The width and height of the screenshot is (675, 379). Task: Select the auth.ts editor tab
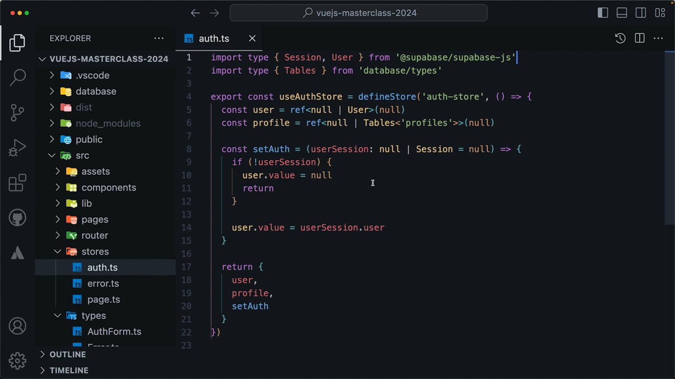(x=219, y=38)
